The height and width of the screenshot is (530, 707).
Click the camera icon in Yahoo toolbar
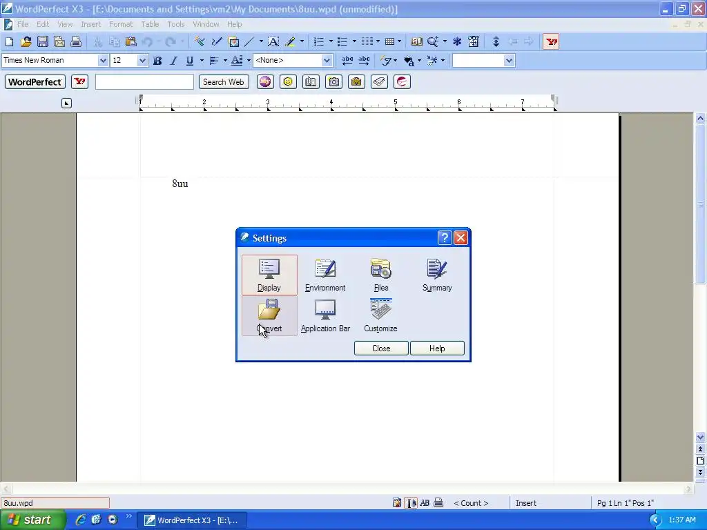[x=333, y=81]
